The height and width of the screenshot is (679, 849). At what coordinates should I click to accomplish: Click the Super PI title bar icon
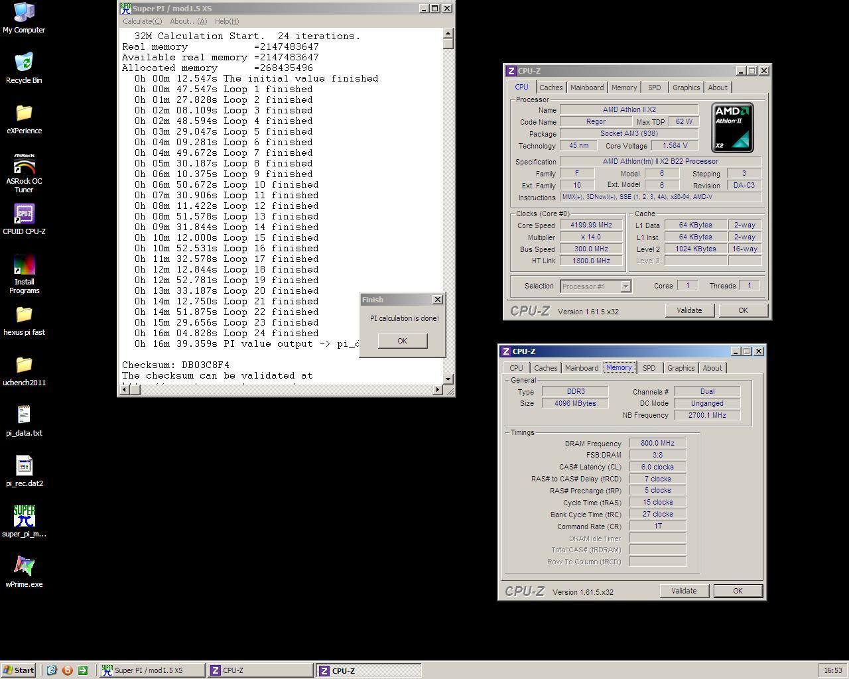pyautogui.click(x=125, y=9)
